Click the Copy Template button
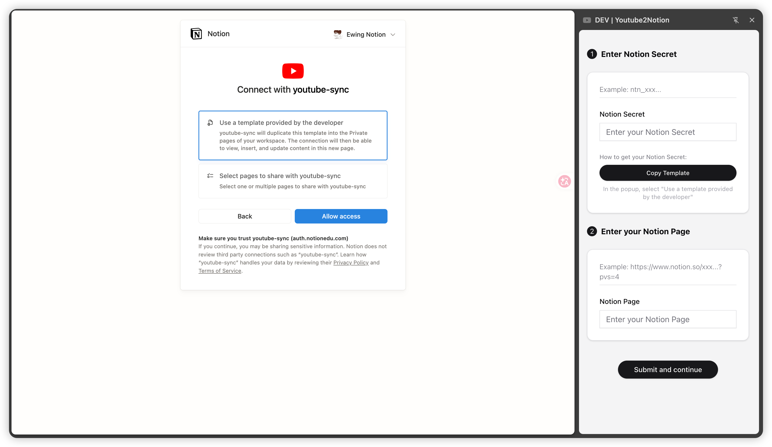 click(x=667, y=173)
